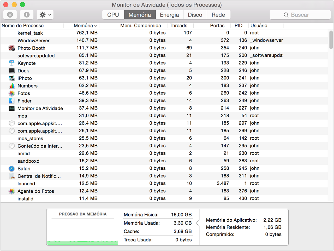This screenshot has width=334, height=251.
Task: Click the quit process X toolbar button
Action: 10,15
